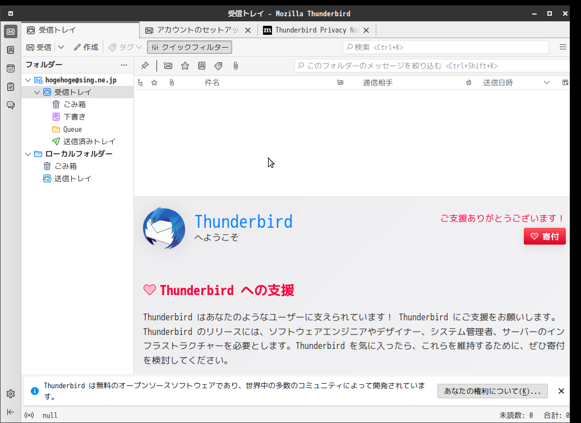
Task: Select the 送信トレイ folder
Action: click(77, 179)
